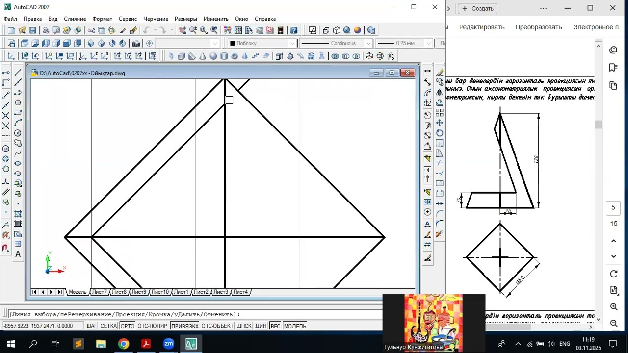Viewport: 628px width, 353px height.
Task: Switch to the Лист10 layout tab
Action: tap(160, 292)
